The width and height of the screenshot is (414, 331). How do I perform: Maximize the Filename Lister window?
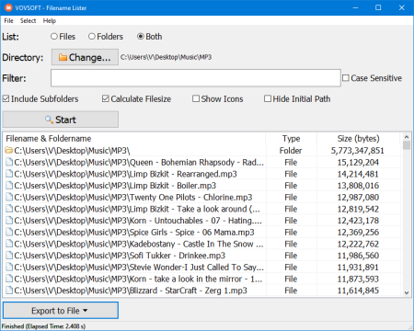tap(378, 7)
